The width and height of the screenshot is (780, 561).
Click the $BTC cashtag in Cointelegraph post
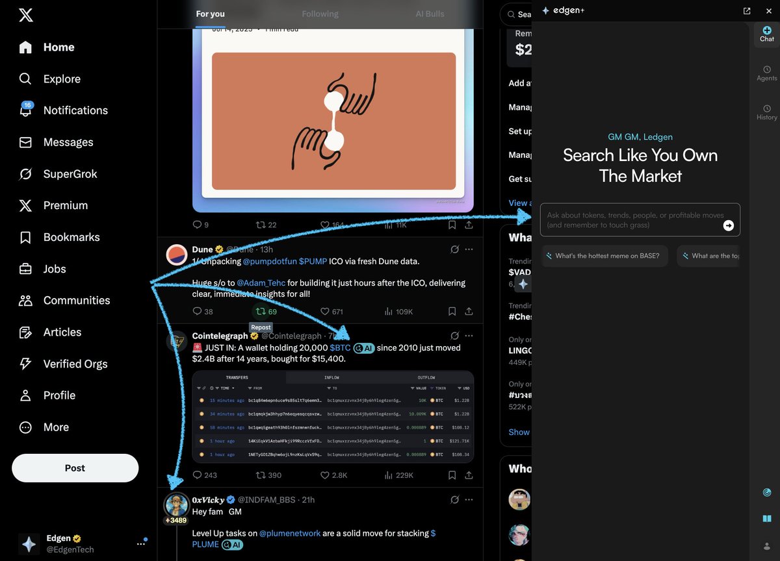click(340, 348)
